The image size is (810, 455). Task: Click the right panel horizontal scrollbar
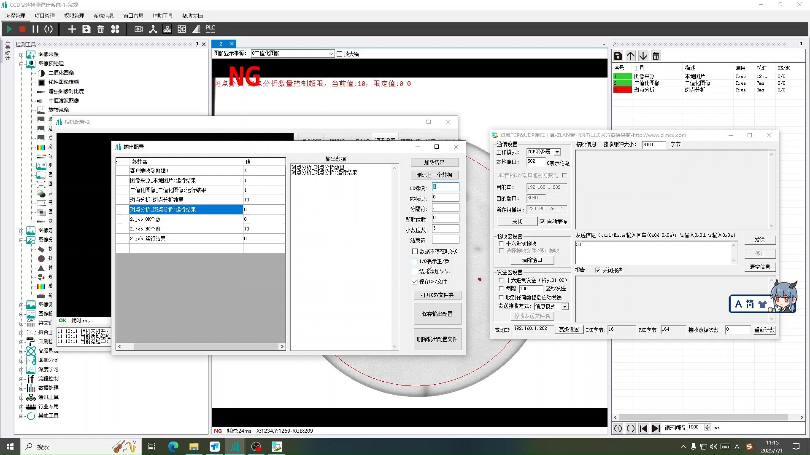pos(709,418)
